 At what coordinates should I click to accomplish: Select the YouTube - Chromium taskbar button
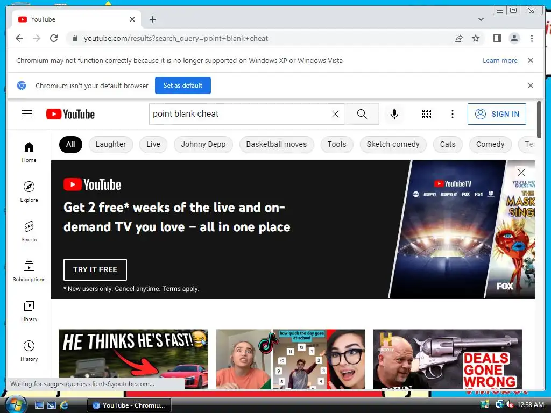tap(129, 405)
